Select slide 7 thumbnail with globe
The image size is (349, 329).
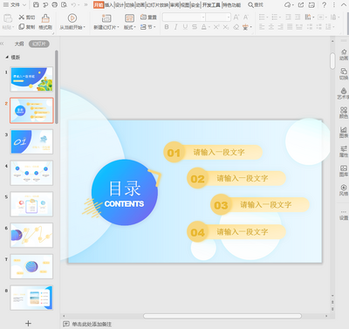click(31, 266)
